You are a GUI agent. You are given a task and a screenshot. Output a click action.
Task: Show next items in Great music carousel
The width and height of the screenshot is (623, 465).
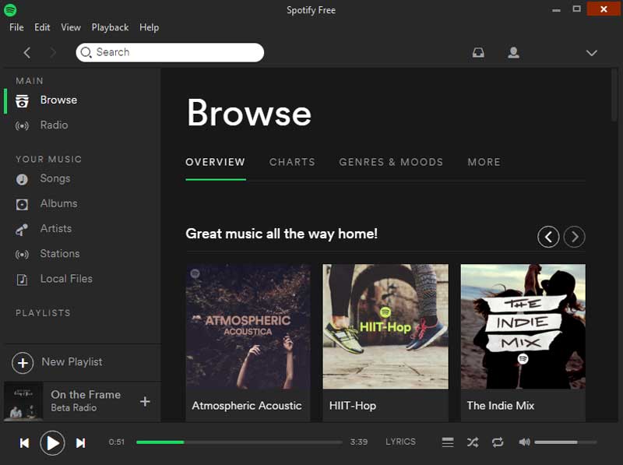574,237
